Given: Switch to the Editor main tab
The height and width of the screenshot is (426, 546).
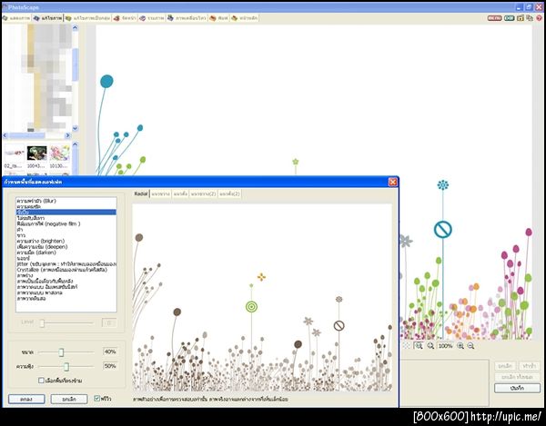Looking at the screenshot, I should coord(47,18).
